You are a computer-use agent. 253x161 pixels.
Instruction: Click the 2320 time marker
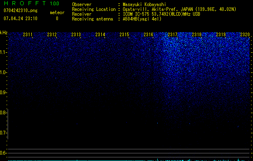(245, 35)
